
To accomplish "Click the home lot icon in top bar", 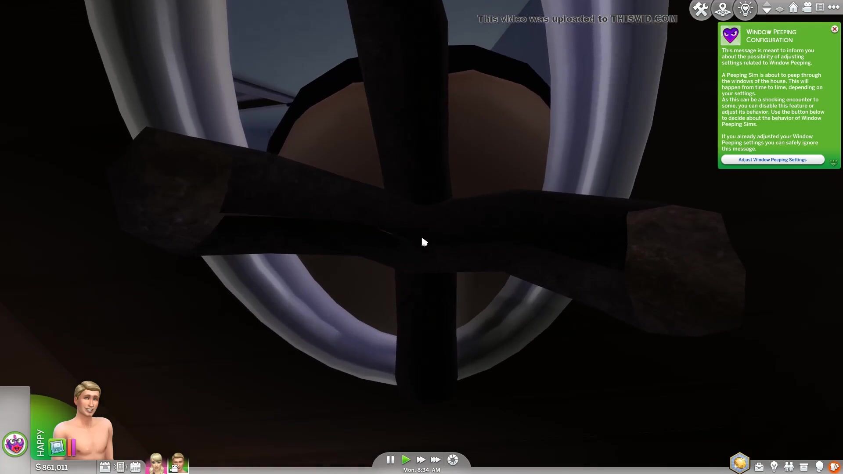I will click(793, 8).
